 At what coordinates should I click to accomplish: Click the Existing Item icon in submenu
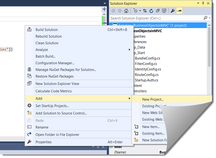pyautogui.click(x=136, y=133)
